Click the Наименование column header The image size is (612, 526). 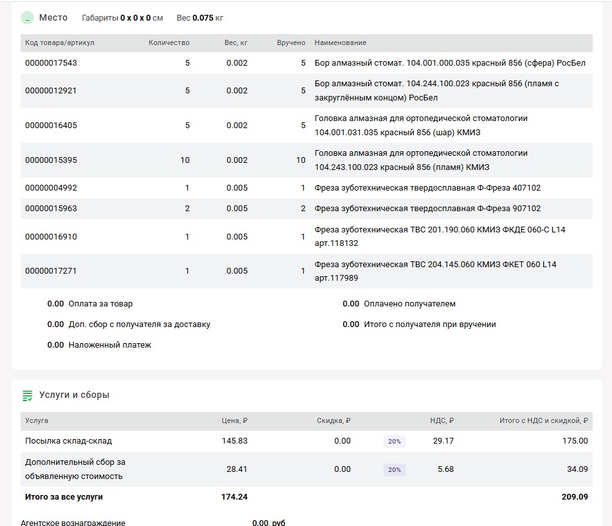pos(340,43)
